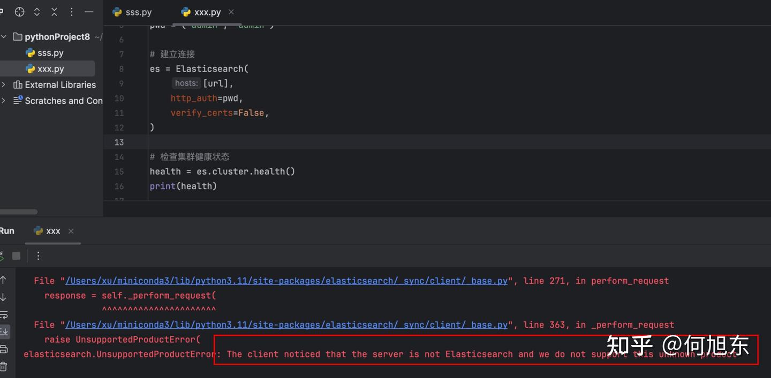Screen dimensions: 771x378
Task: Click the Collapse All icon in Project panel
Action: (54, 12)
